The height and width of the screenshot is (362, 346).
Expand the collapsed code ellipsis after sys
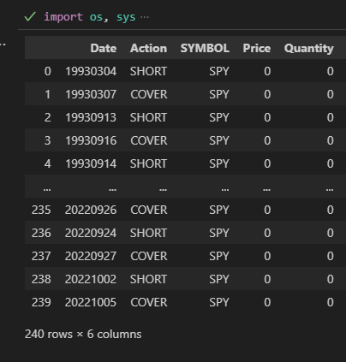point(145,17)
